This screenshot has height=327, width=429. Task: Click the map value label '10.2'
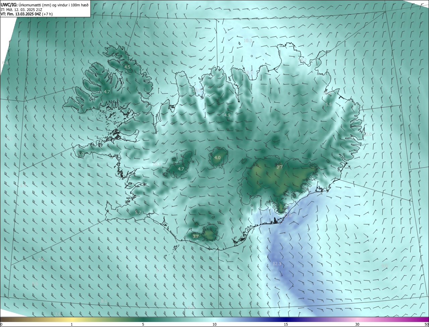point(303,60)
